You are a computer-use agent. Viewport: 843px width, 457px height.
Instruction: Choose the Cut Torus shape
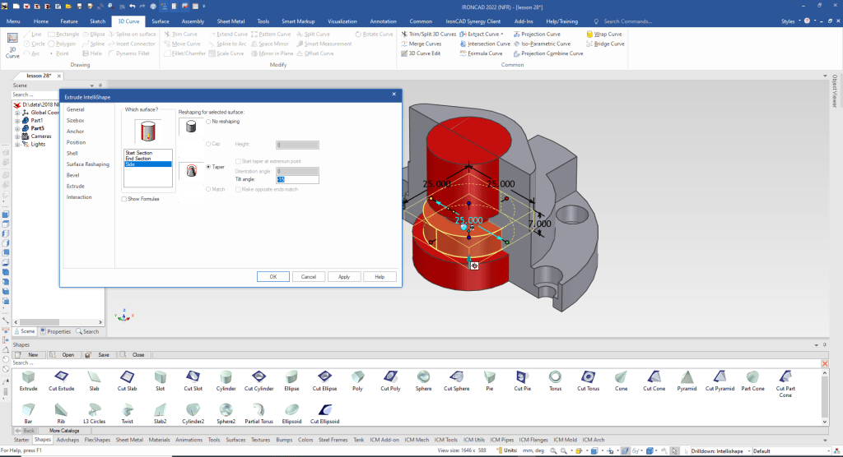588,378
